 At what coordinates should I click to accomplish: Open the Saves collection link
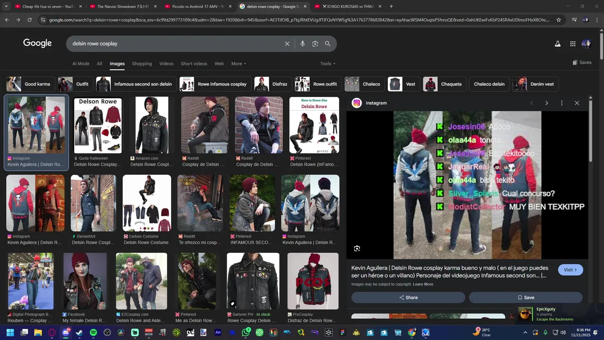point(582,62)
